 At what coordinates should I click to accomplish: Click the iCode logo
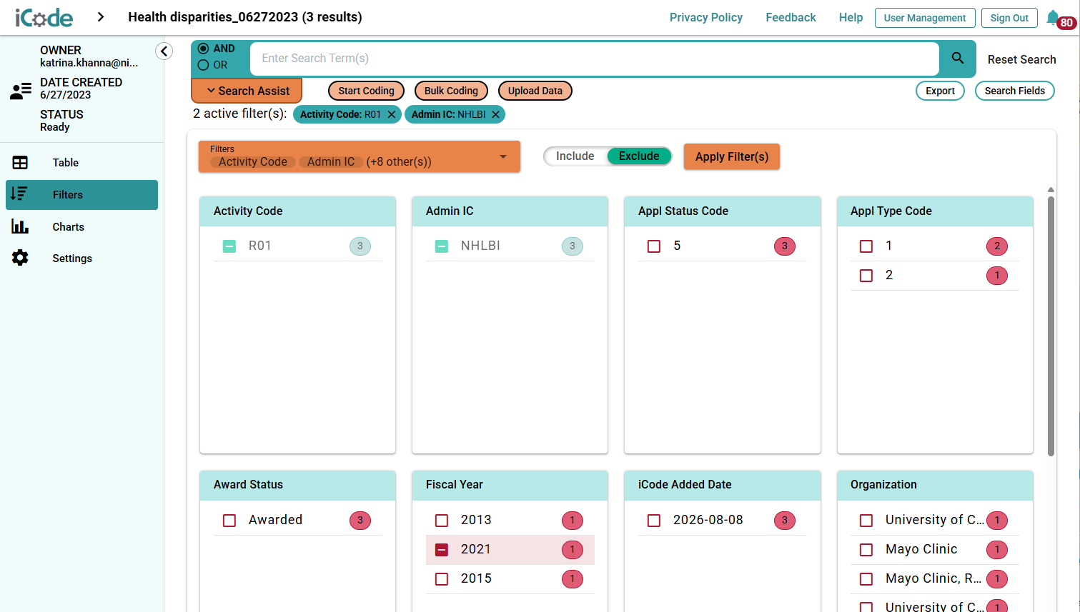(44, 17)
